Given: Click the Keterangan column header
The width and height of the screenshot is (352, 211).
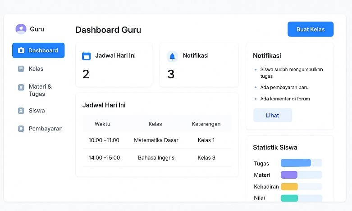Looking at the screenshot, I should [x=206, y=124].
